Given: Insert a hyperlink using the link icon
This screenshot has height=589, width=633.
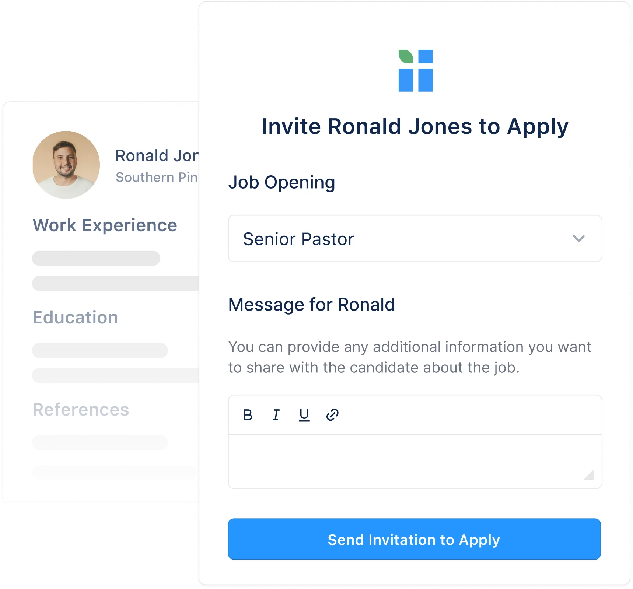Looking at the screenshot, I should click(x=332, y=415).
